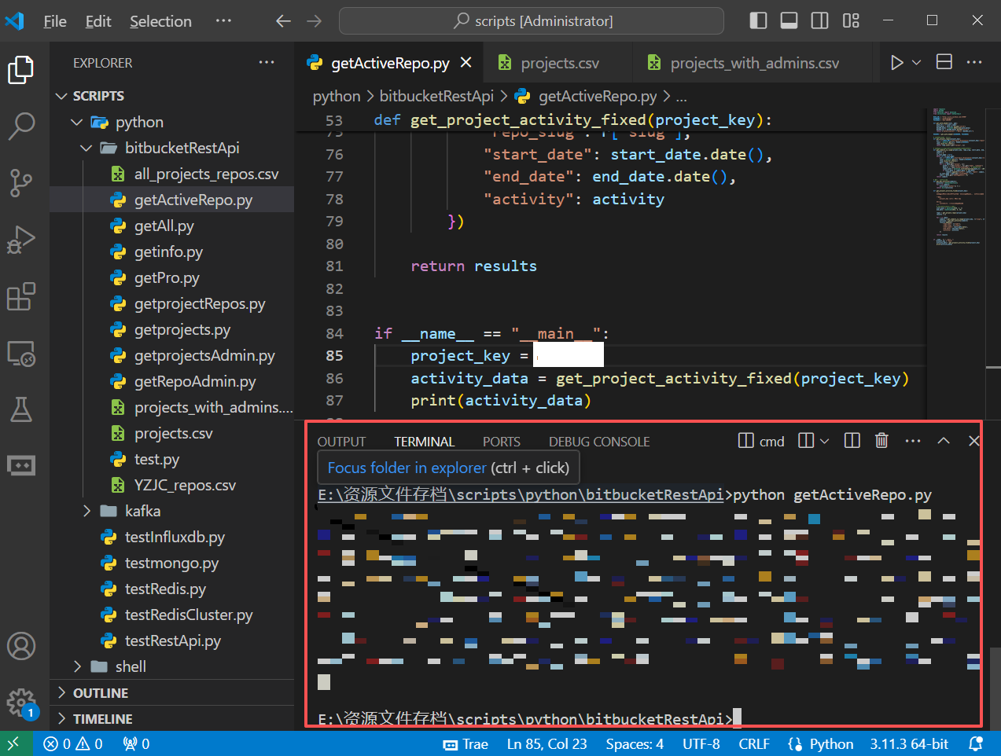Open the Accounts menu icon

click(x=21, y=646)
